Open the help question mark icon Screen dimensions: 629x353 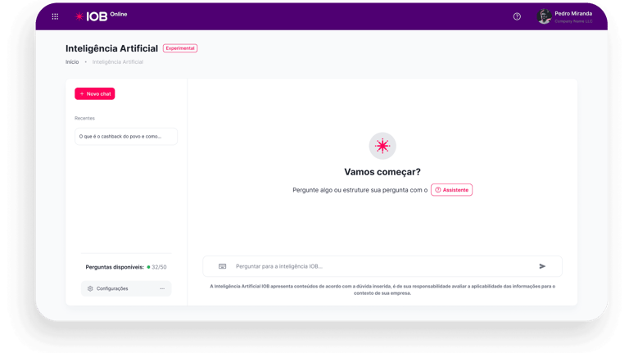tap(517, 16)
